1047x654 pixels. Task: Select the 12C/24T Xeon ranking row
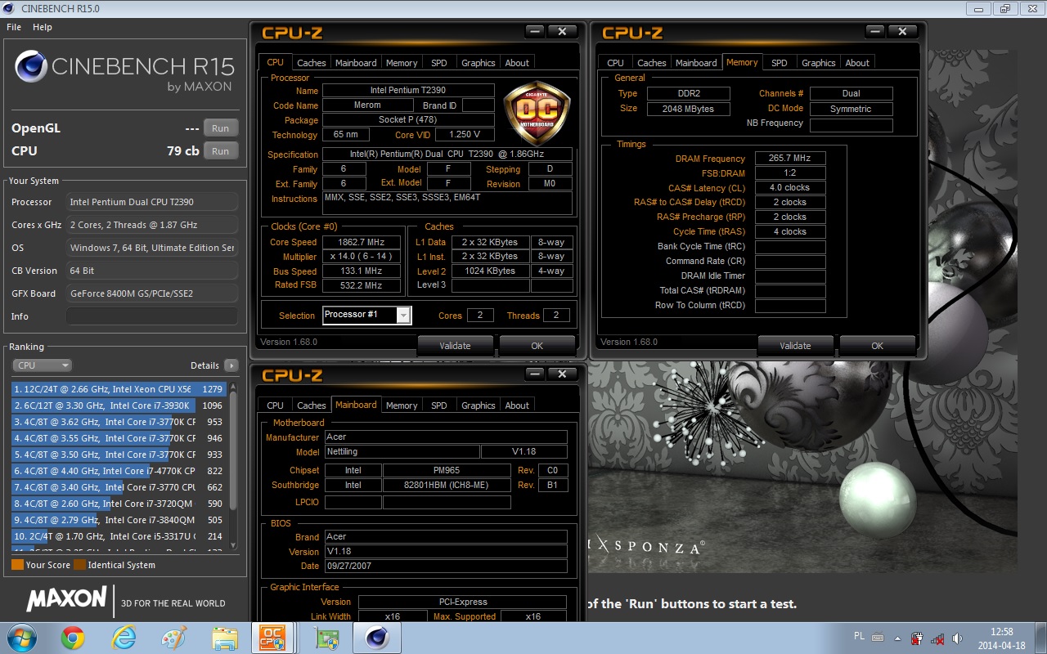coord(119,389)
